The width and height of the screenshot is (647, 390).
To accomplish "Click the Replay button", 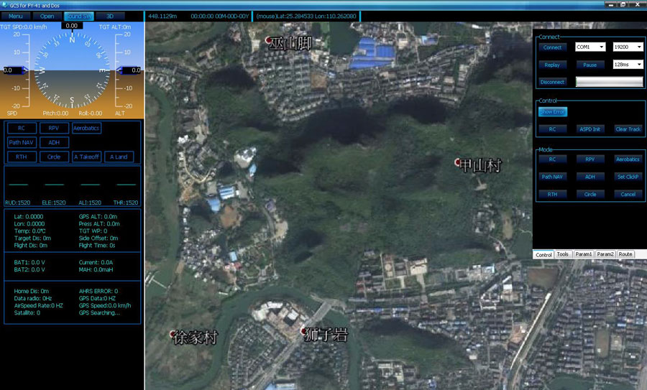I will (552, 65).
